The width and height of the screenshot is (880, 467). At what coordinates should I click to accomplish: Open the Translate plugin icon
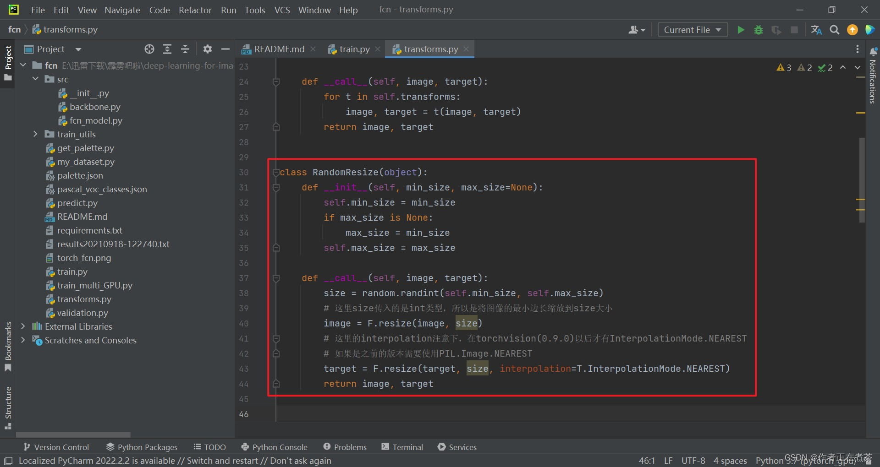click(x=816, y=30)
